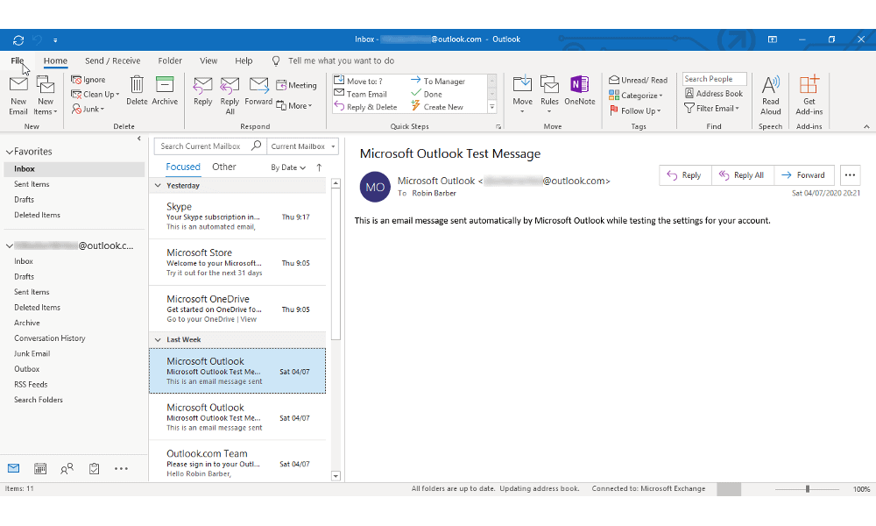Viewport: 876px width, 526px height.
Task: Open the Rules menu
Action: (549, 95)
